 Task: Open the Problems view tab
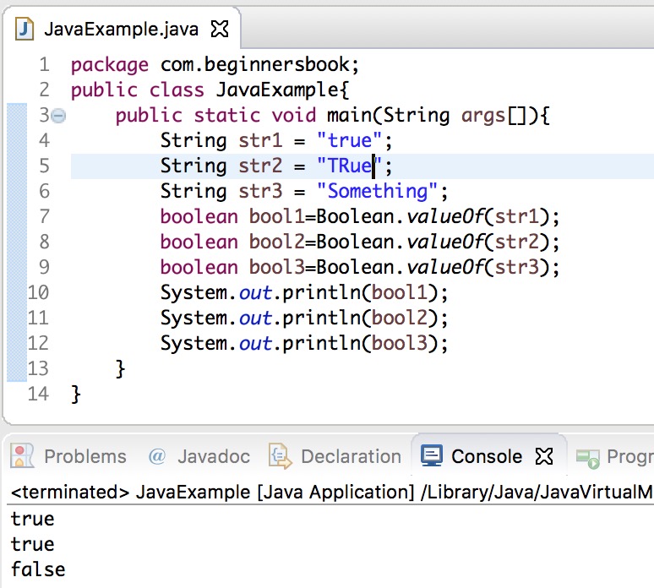point(68,456)
